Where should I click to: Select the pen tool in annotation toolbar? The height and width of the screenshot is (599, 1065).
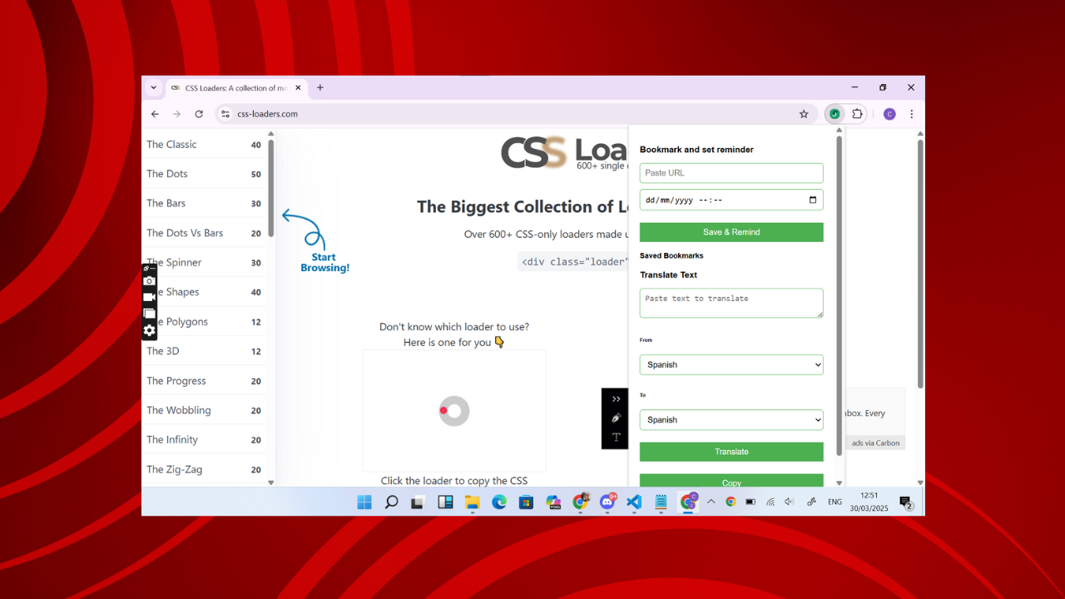click(x=616, y=418)
